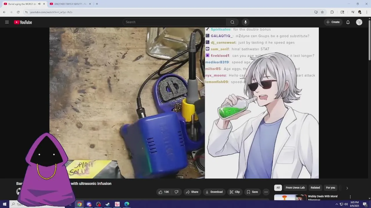
Task: Go back in browser history
Action: click(x=4, y=12)
